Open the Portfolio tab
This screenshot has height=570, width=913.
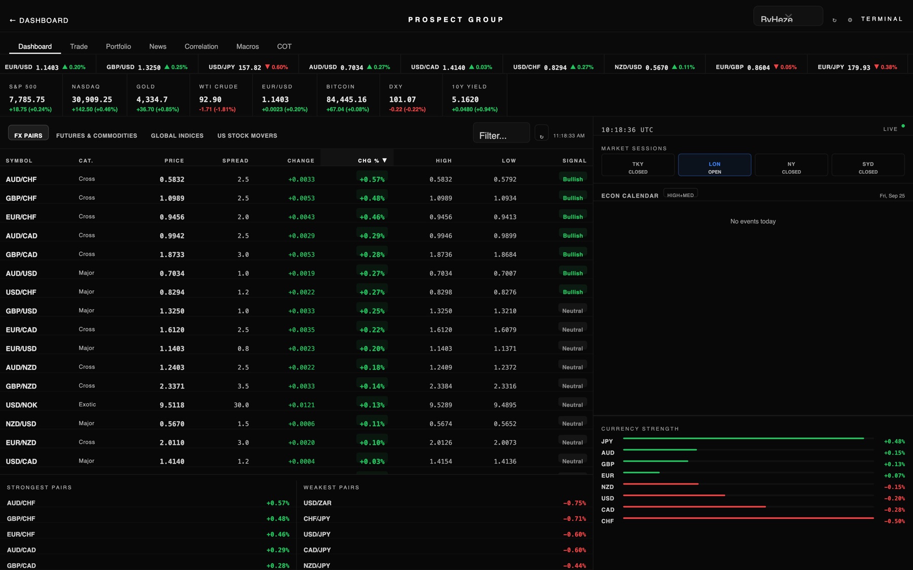pos(118,46)
